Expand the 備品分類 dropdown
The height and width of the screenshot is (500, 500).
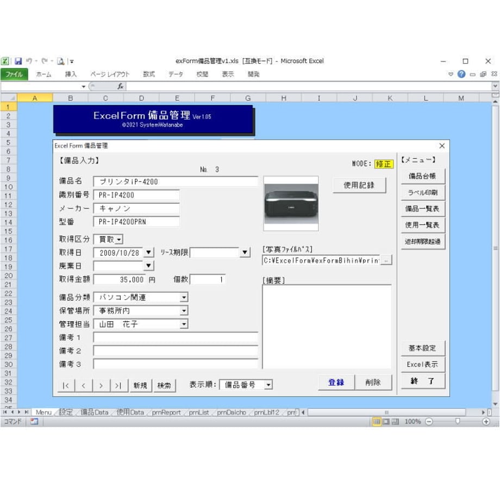pos(184,297)
